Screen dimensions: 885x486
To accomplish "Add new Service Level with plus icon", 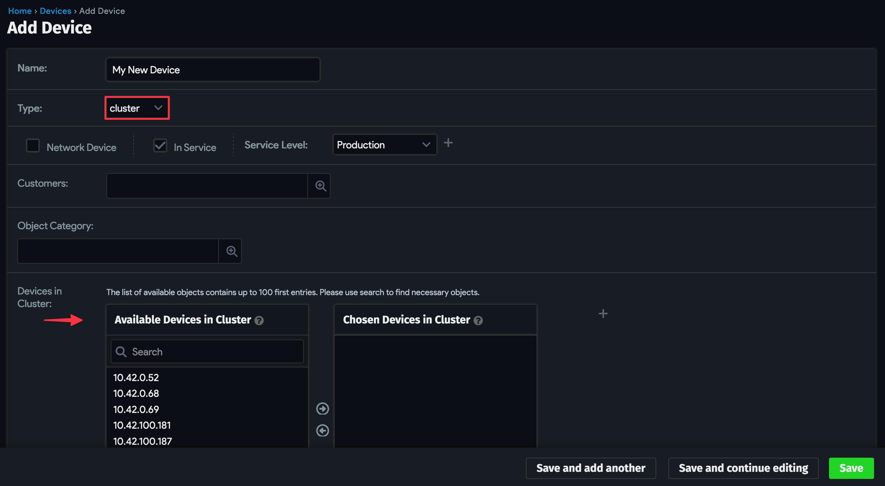I will pyautogui.click(x=448, y=143).
